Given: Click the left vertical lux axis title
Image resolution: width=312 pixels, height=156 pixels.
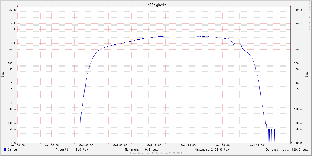Looking at the screenshot, I should coord(3,75).
